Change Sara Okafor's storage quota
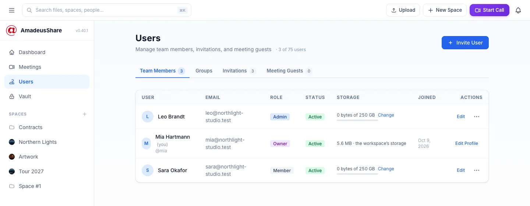530x206 pixels. point(386,169)
